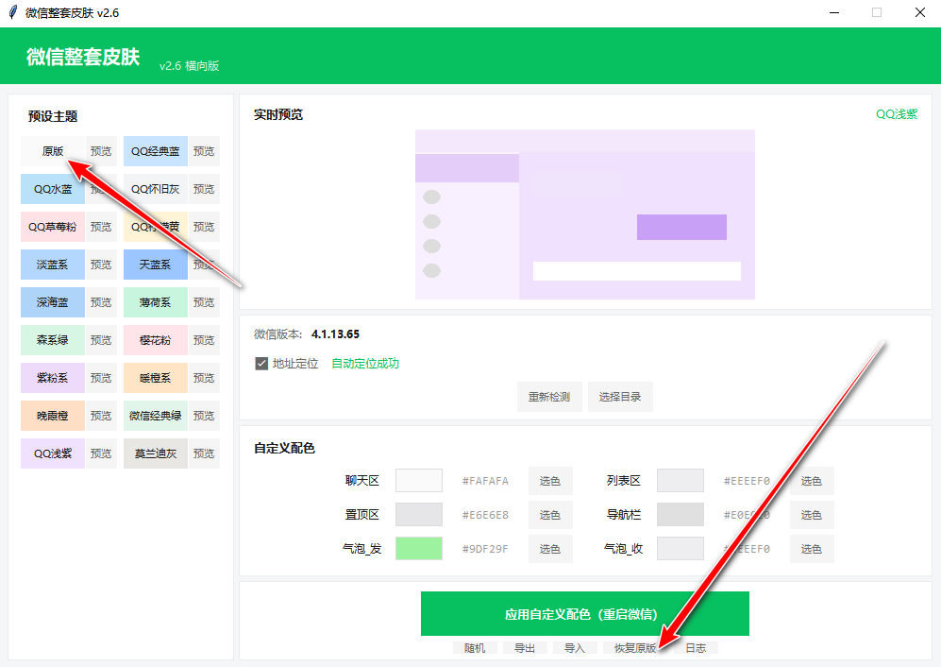Choose the 淡蓝系 theme
The width and height of the screenshot is (941, 667).
click(53, 265)
